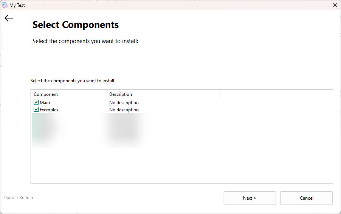Click the Next > button
This screenshot has height=214, width=341.
pyautogui.click(x=250, y=198)
